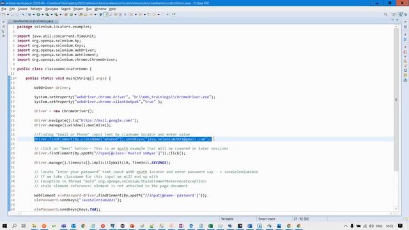The width and height of the screenshot is (409, 230).
Task: Click the volume speaker tray icon
Action: [371, 226]
